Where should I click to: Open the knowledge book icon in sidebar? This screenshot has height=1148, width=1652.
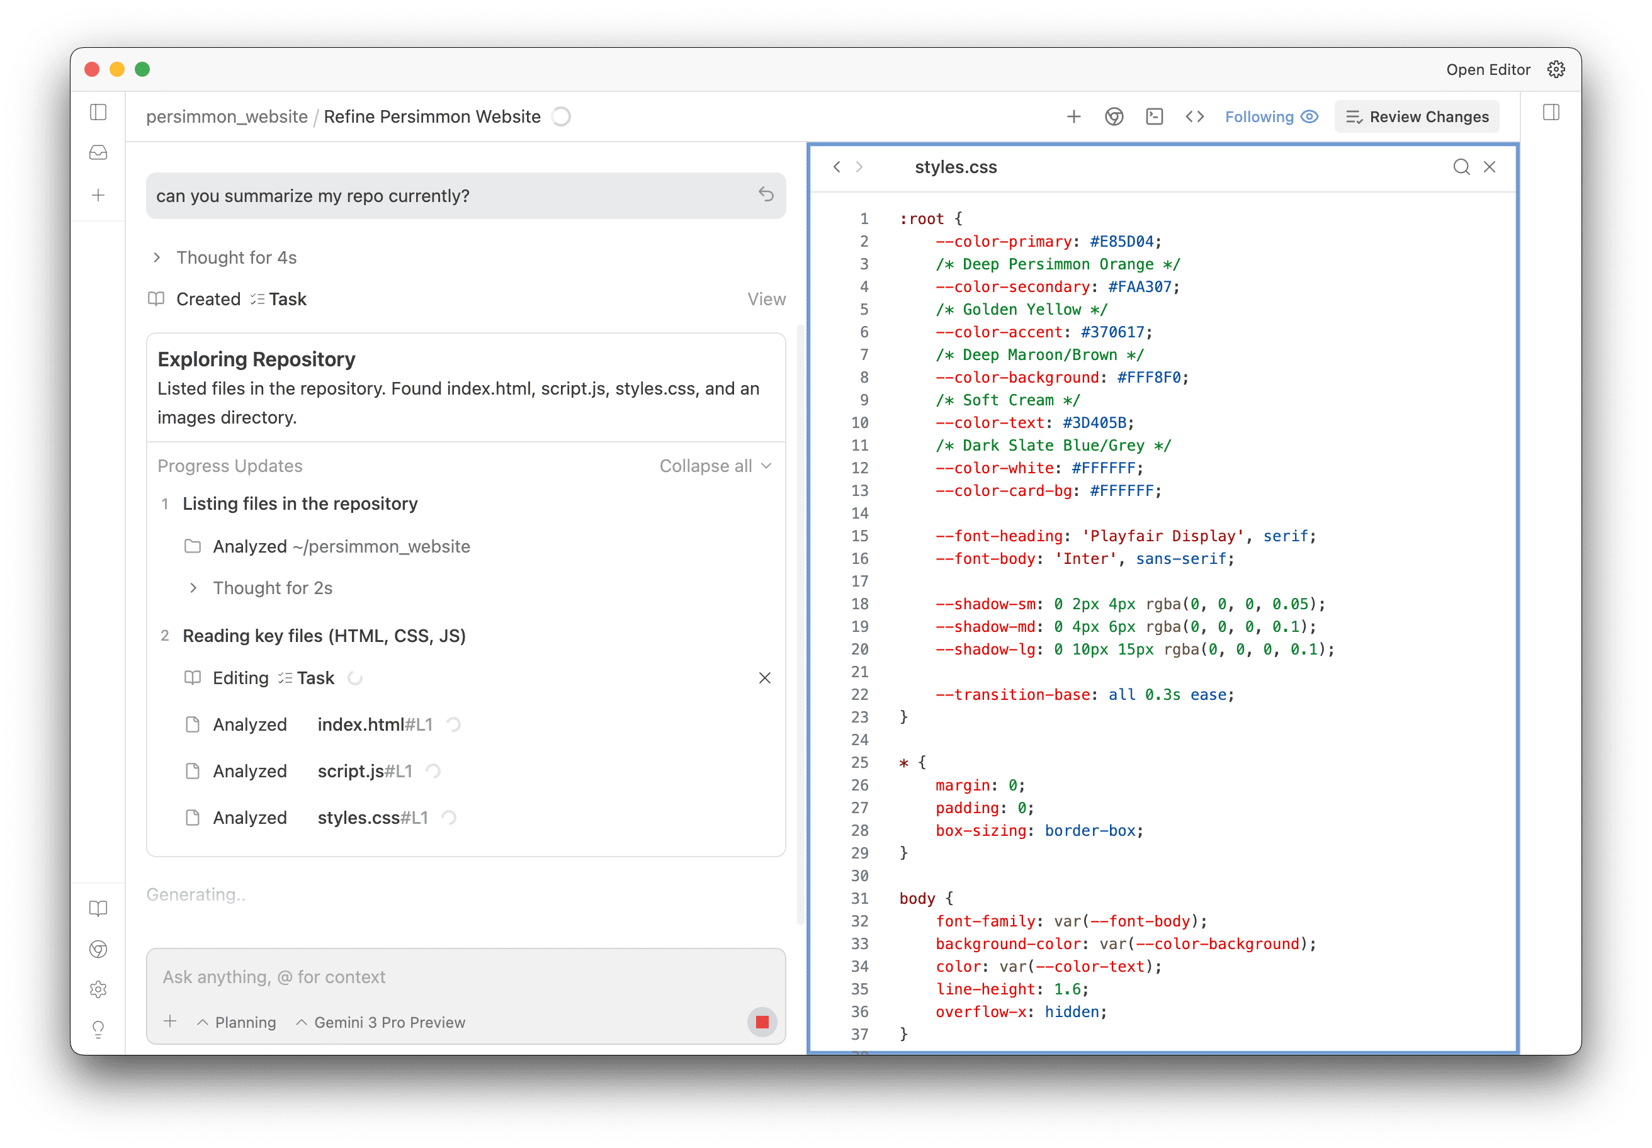pyautogui.click(x=99, y=908)
